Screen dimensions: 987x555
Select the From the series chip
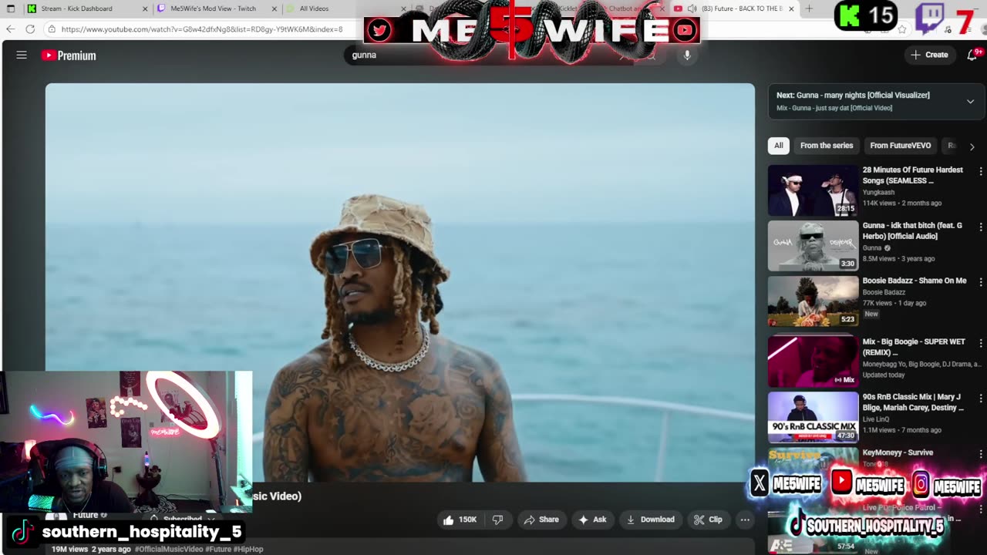coord(827,146)
